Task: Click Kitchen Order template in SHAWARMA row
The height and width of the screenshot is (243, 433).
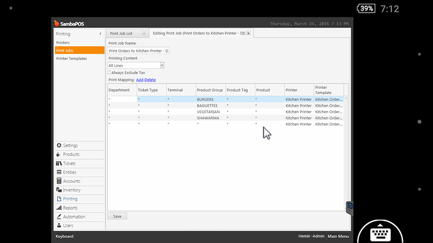Action: (x=329, y=118)
